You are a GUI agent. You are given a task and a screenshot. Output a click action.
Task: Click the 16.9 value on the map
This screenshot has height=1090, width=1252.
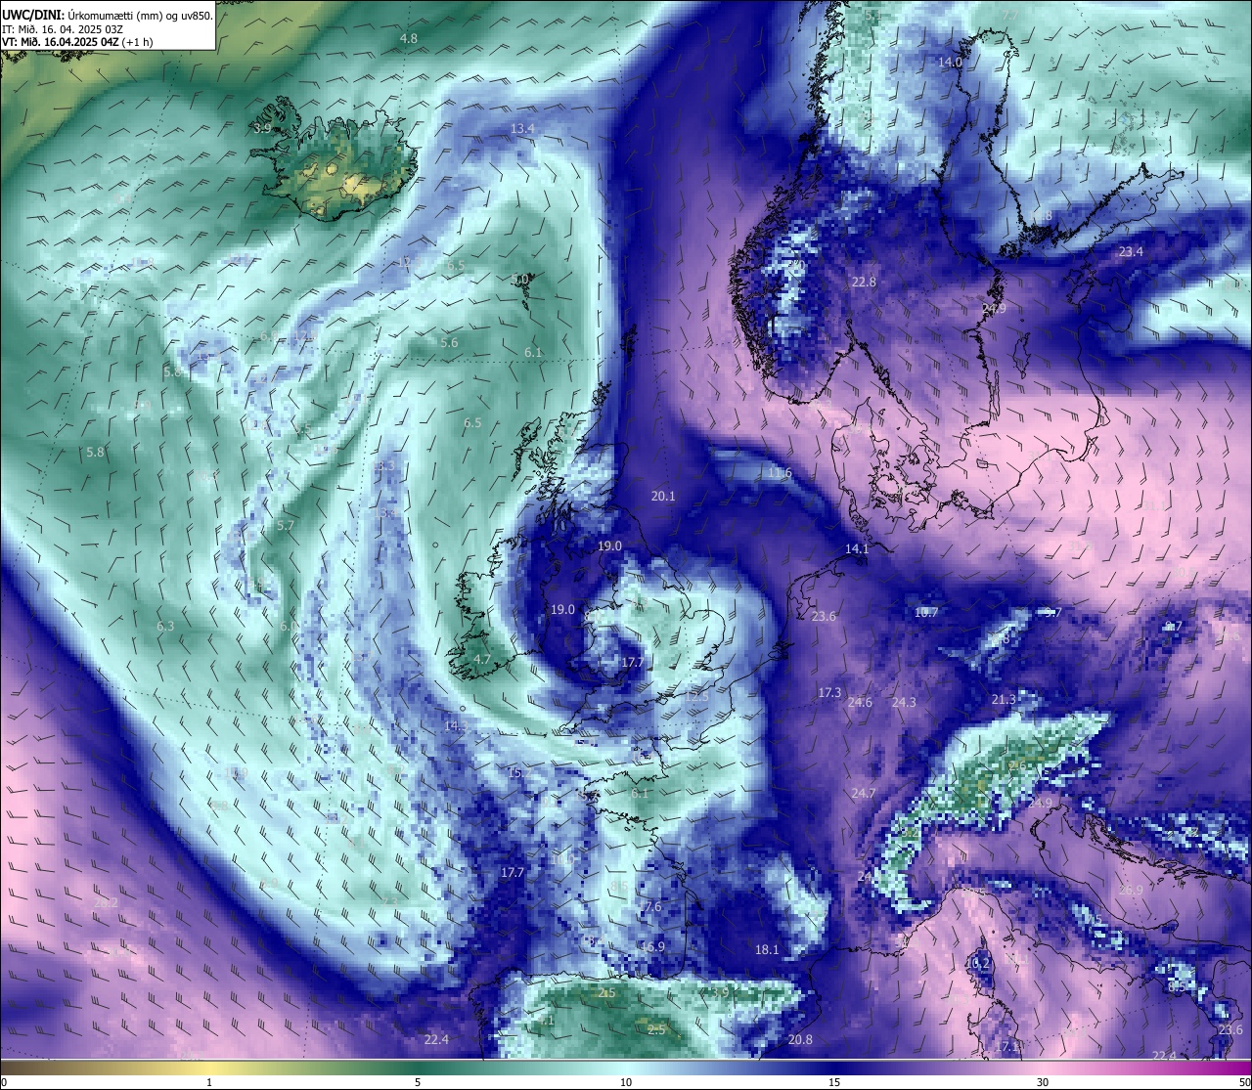652,946
